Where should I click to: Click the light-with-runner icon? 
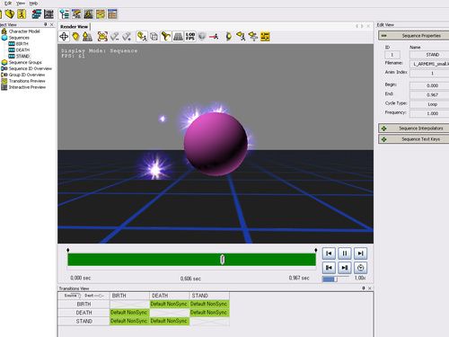click(142, 37)
